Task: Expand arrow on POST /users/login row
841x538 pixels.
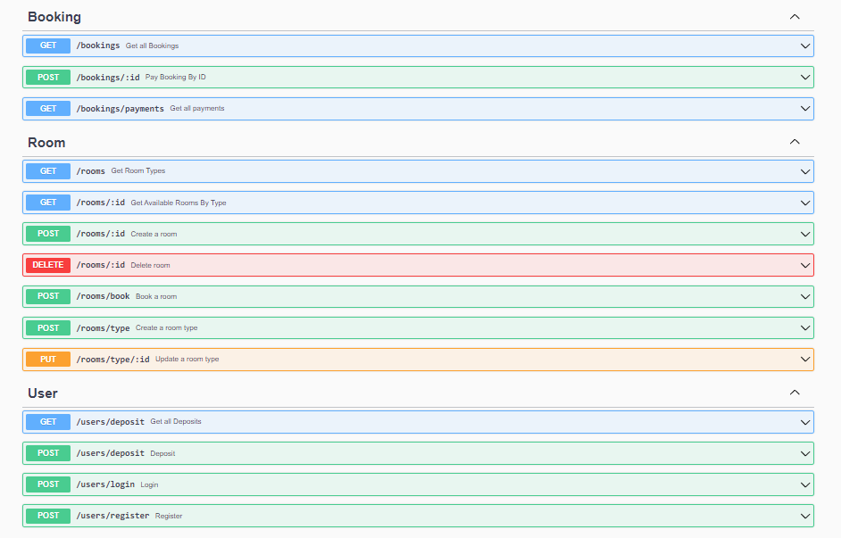Action: (805, 485)
